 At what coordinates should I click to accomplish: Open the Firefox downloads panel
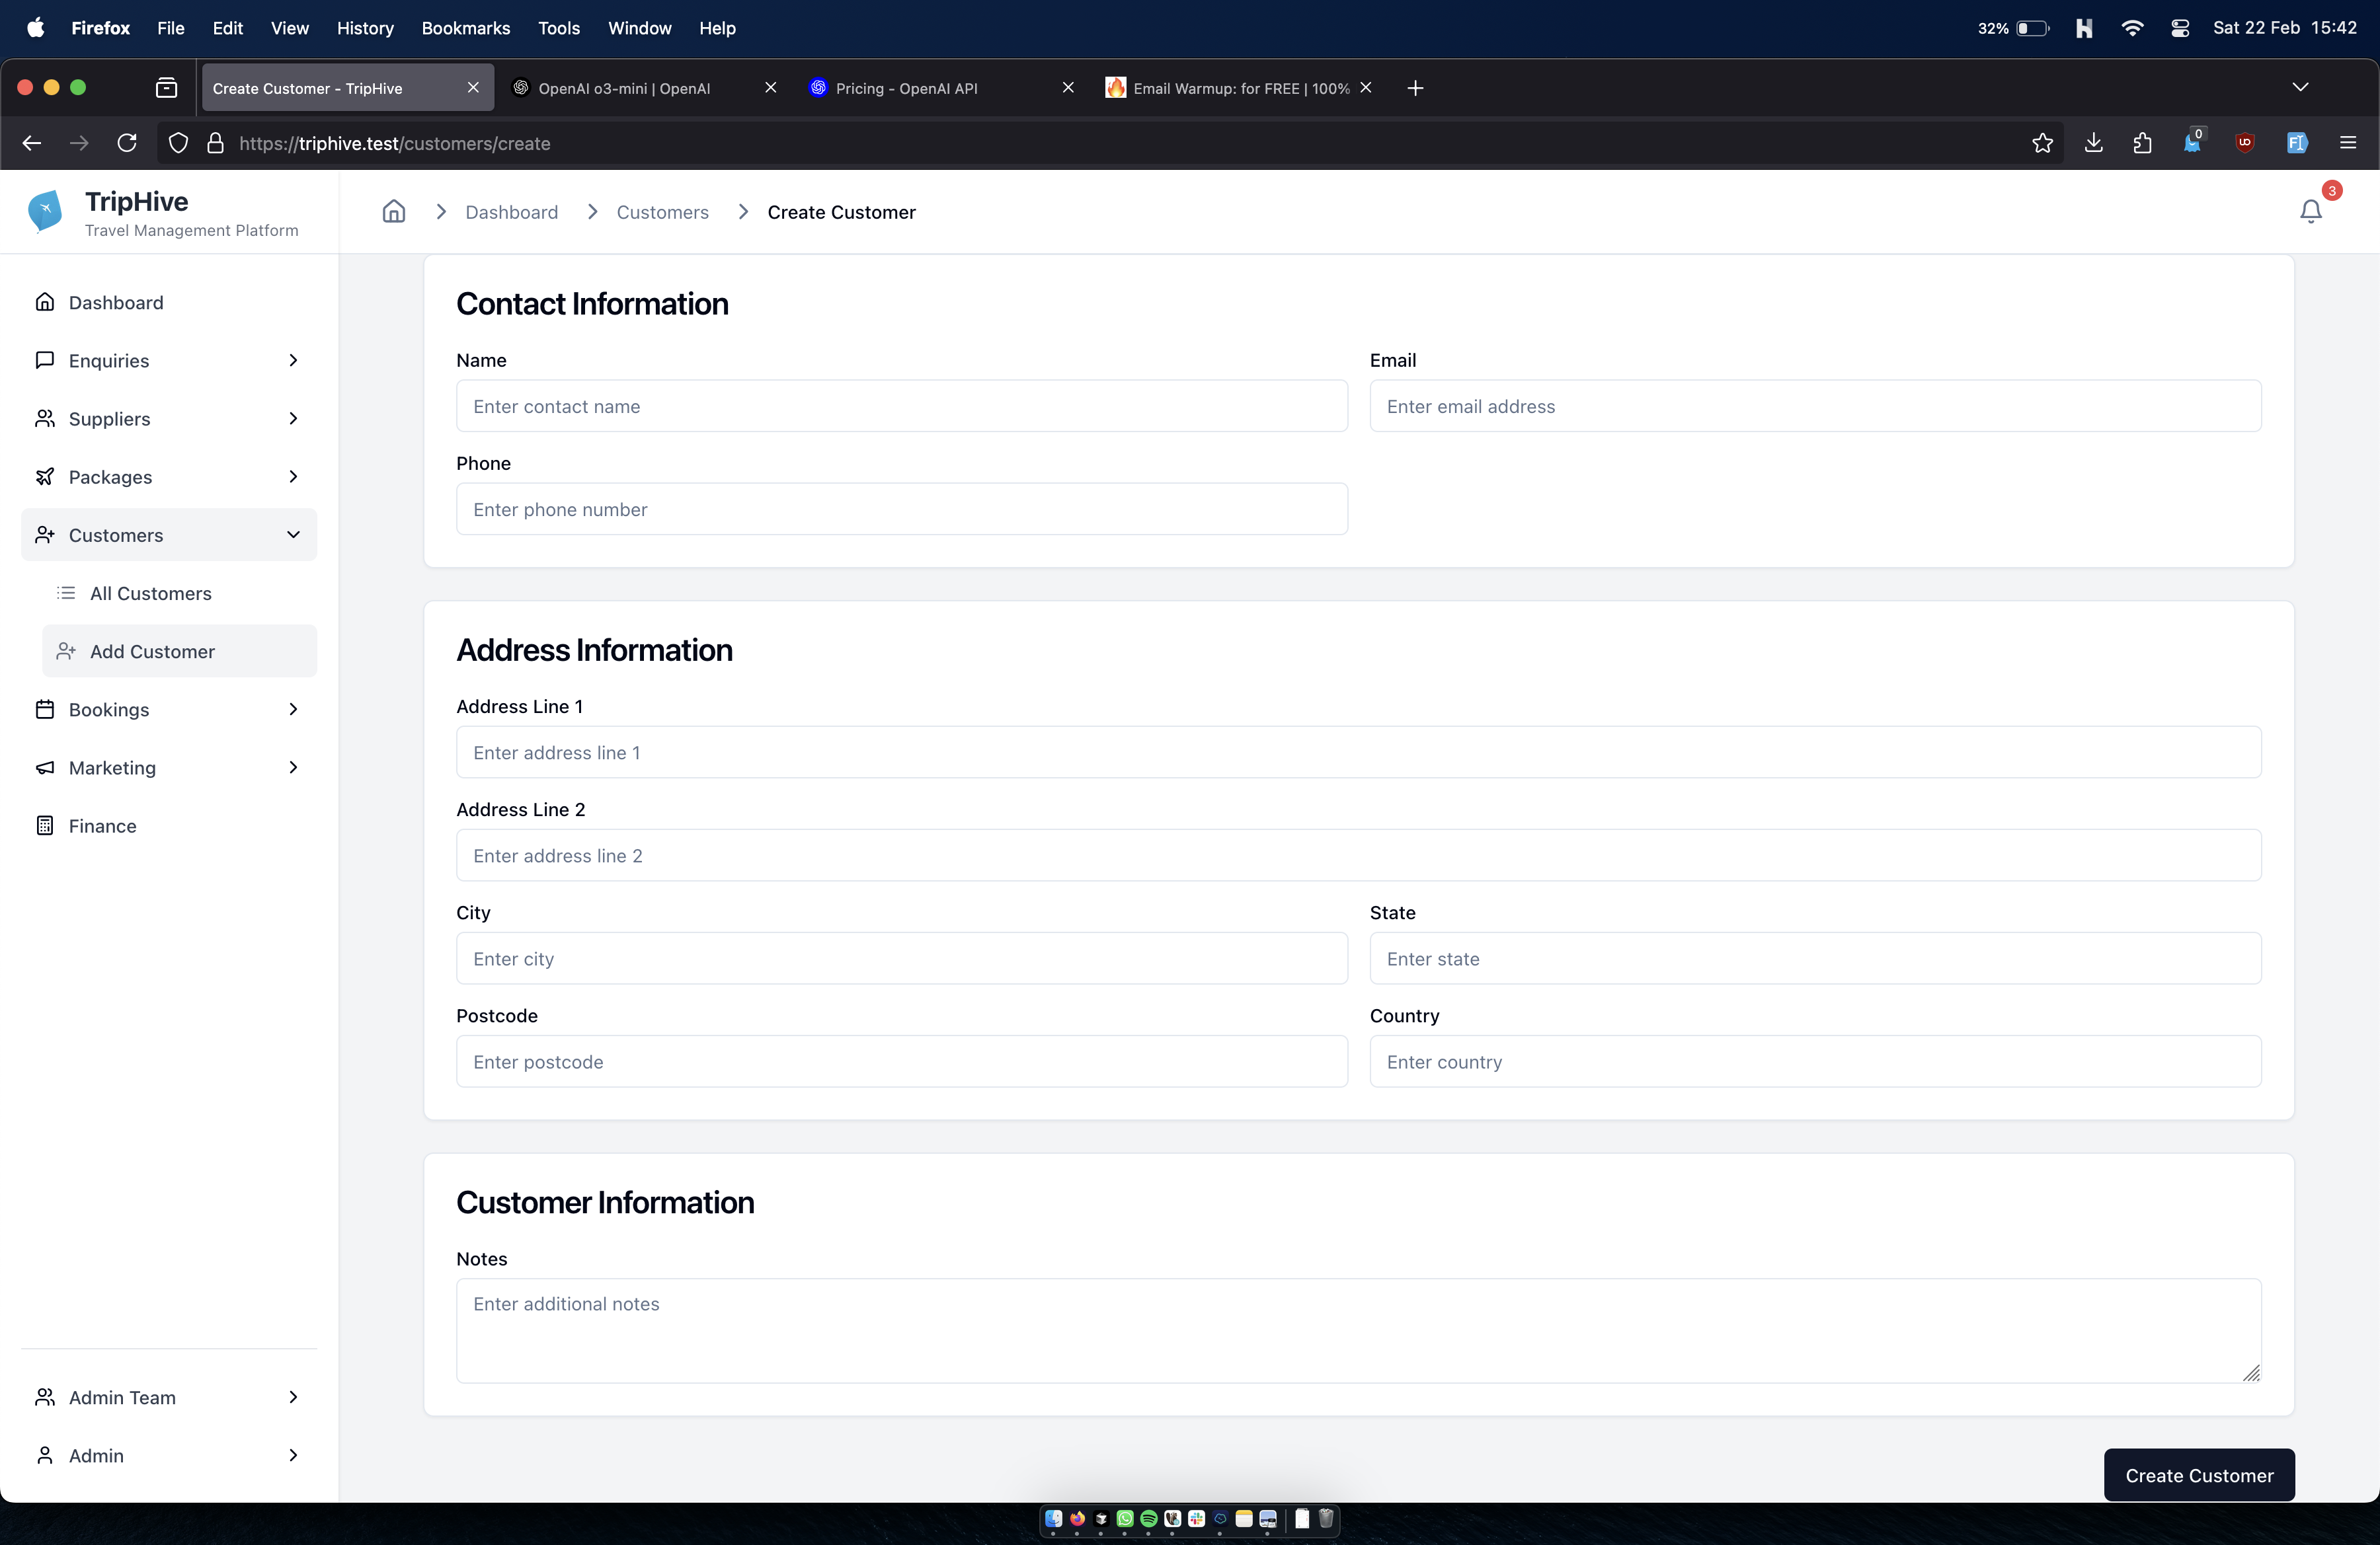coord(2093,143)
